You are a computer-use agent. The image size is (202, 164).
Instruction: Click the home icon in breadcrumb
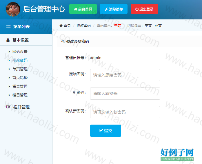[61, 25]
